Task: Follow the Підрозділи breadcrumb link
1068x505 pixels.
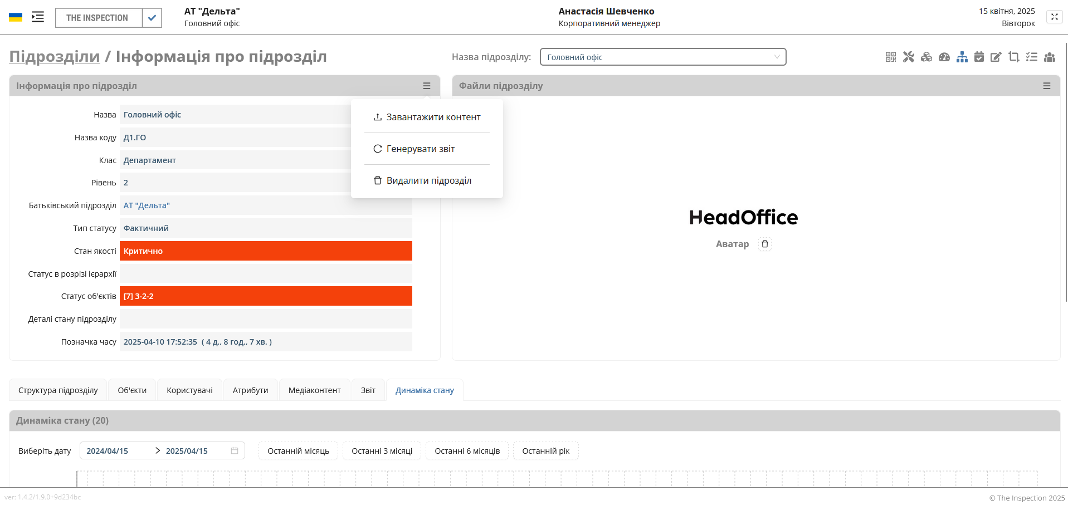Action: click(55, 57)
